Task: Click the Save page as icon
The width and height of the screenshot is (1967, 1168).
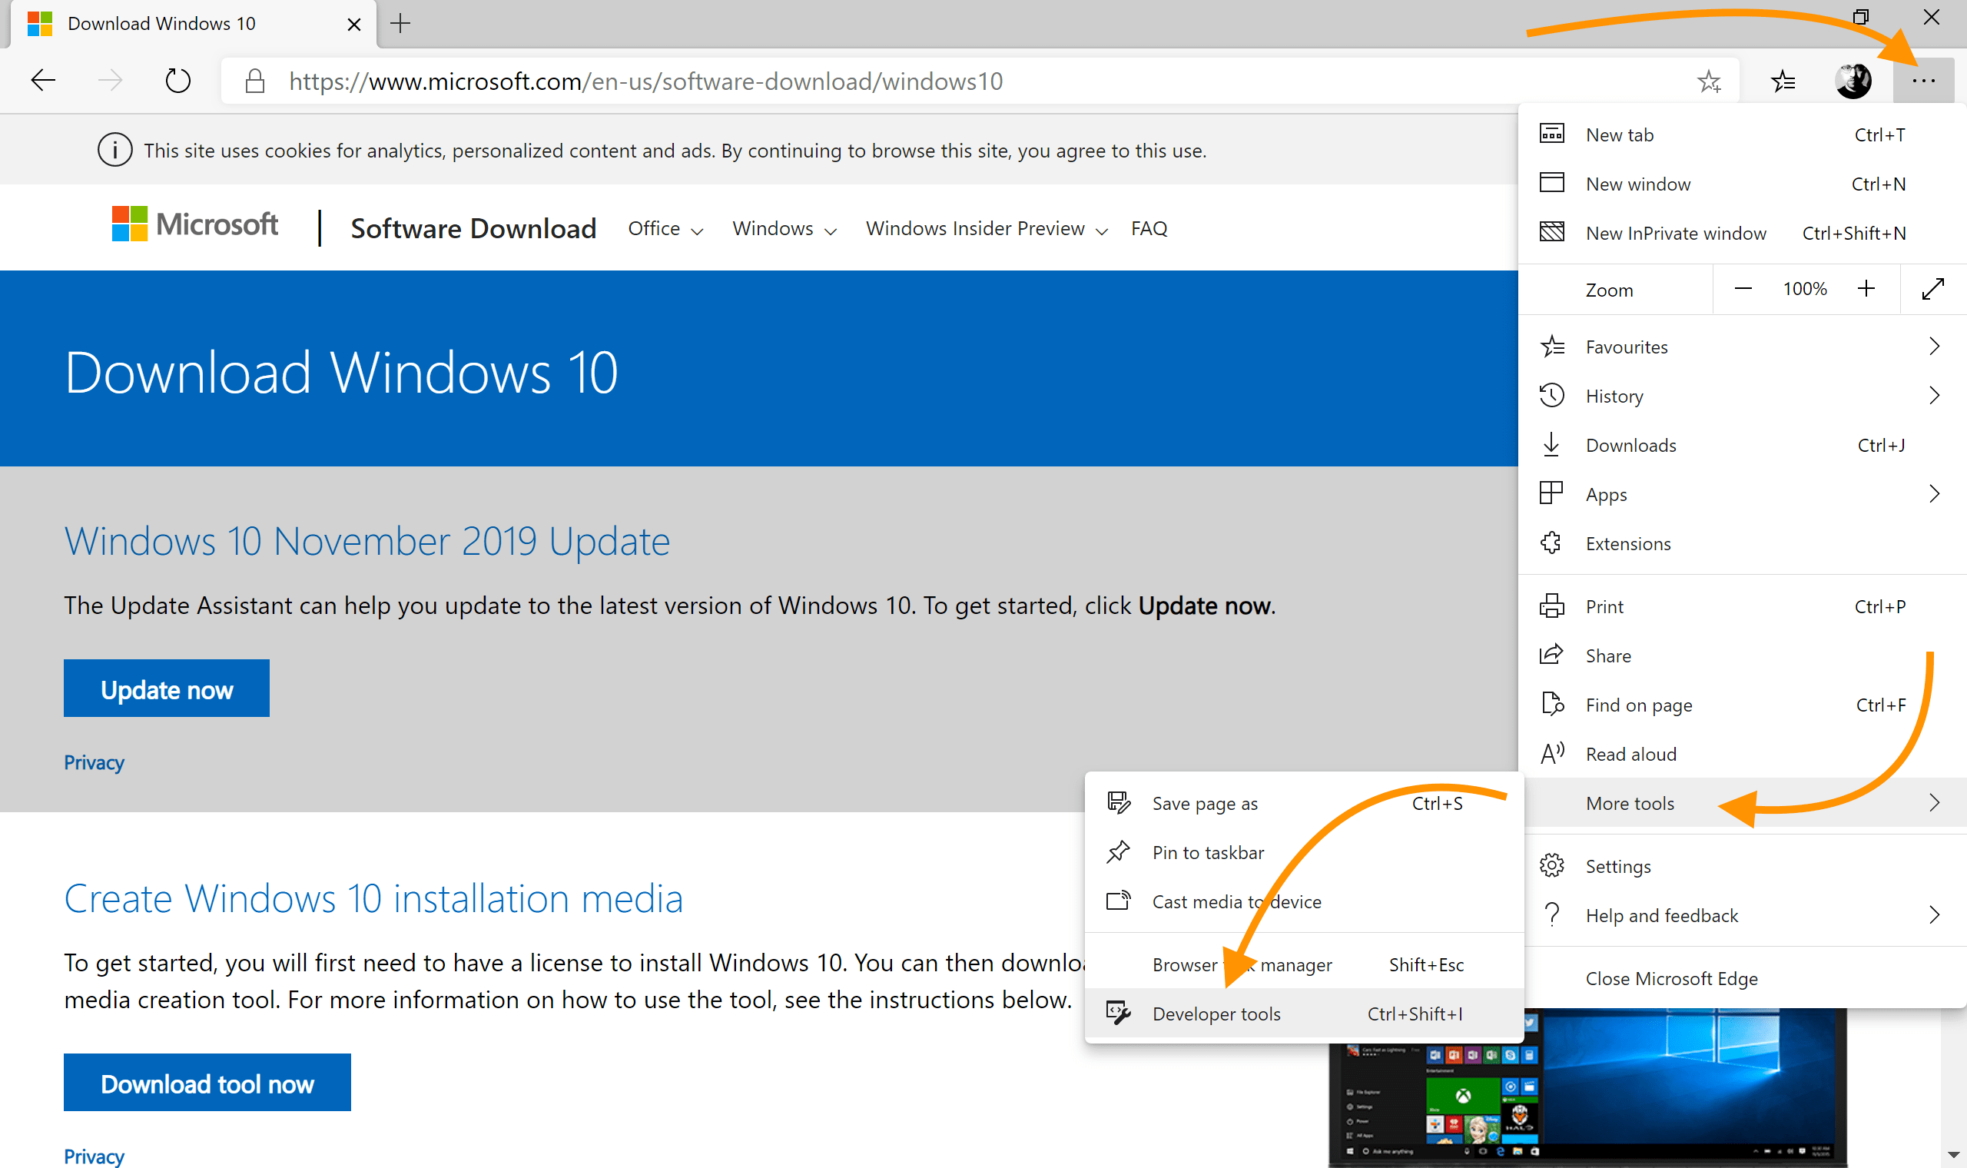Action: (x=1119, y=803)
